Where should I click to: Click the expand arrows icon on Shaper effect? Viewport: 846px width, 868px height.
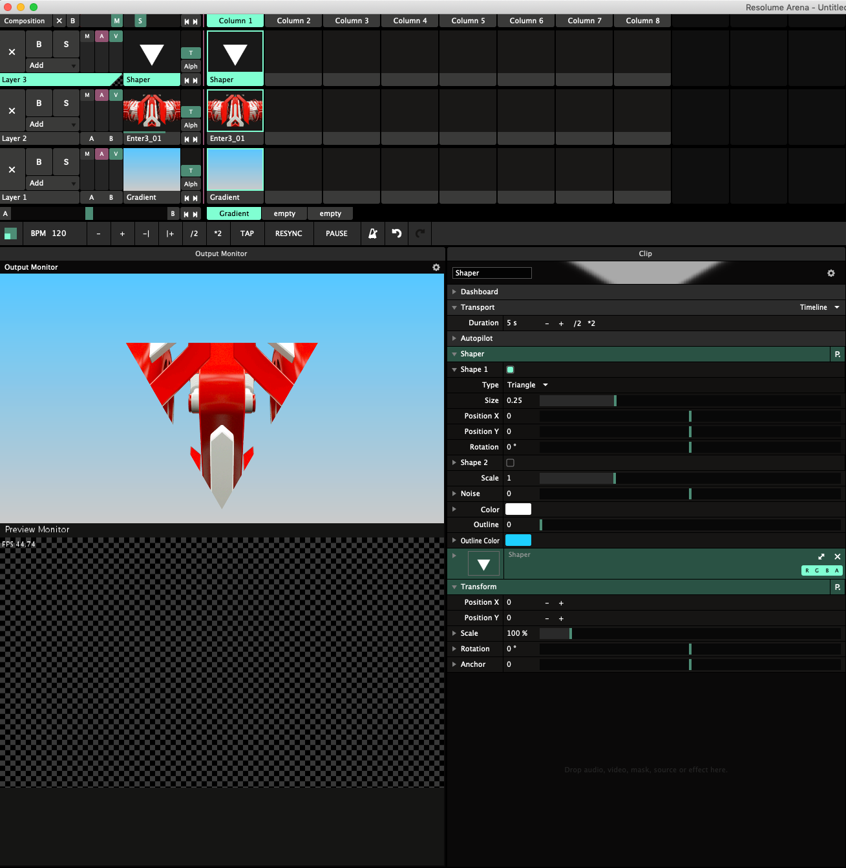821,556
